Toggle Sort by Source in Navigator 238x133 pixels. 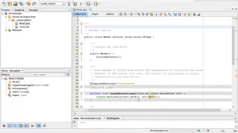point(44,126)
